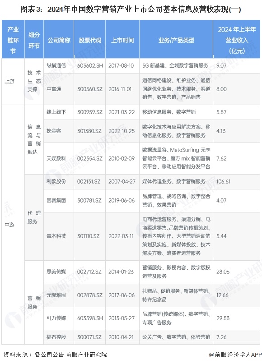Click listing date '2022-10-25'

pos(122,131)
